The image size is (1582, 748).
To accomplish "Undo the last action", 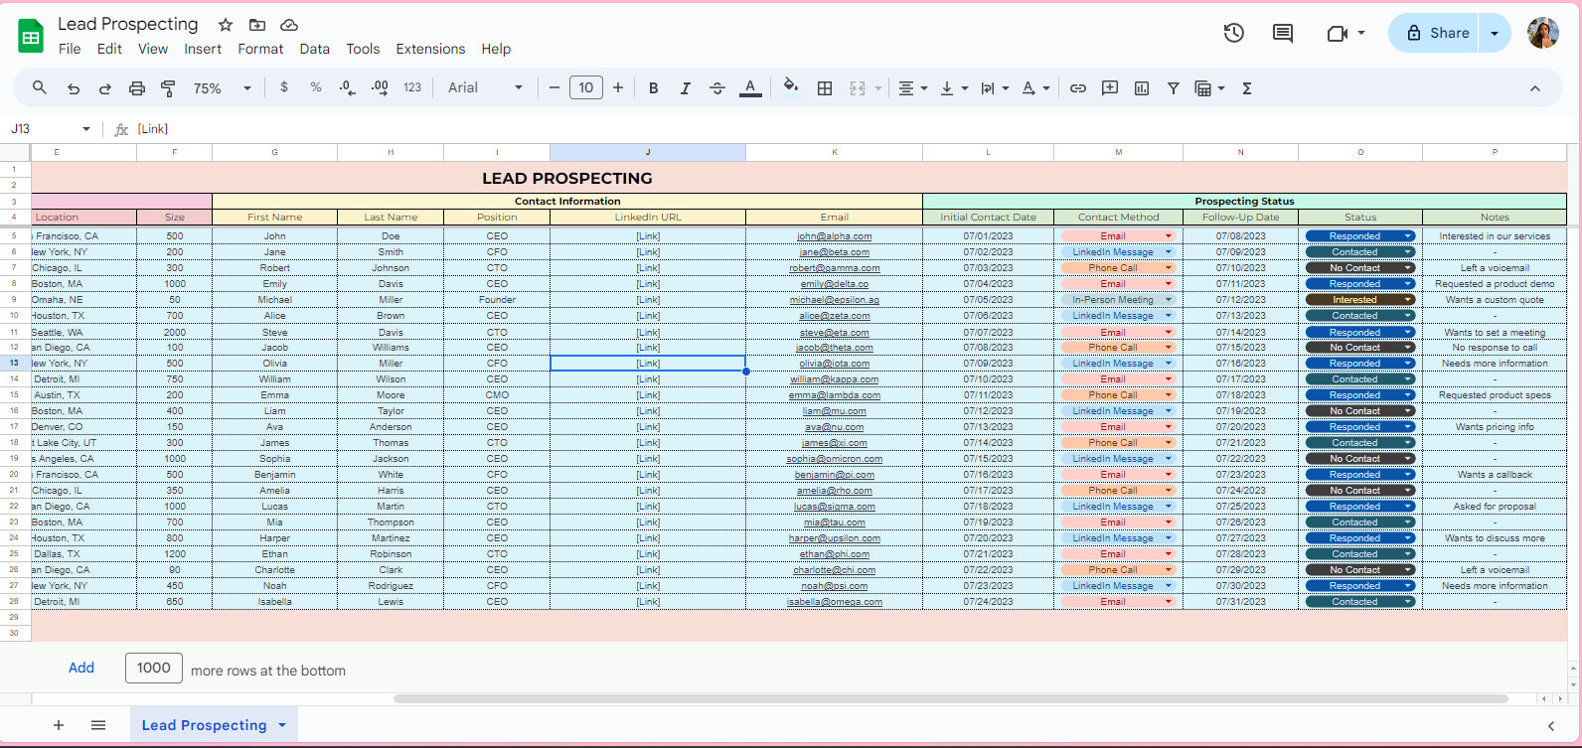I will [74, 88].
